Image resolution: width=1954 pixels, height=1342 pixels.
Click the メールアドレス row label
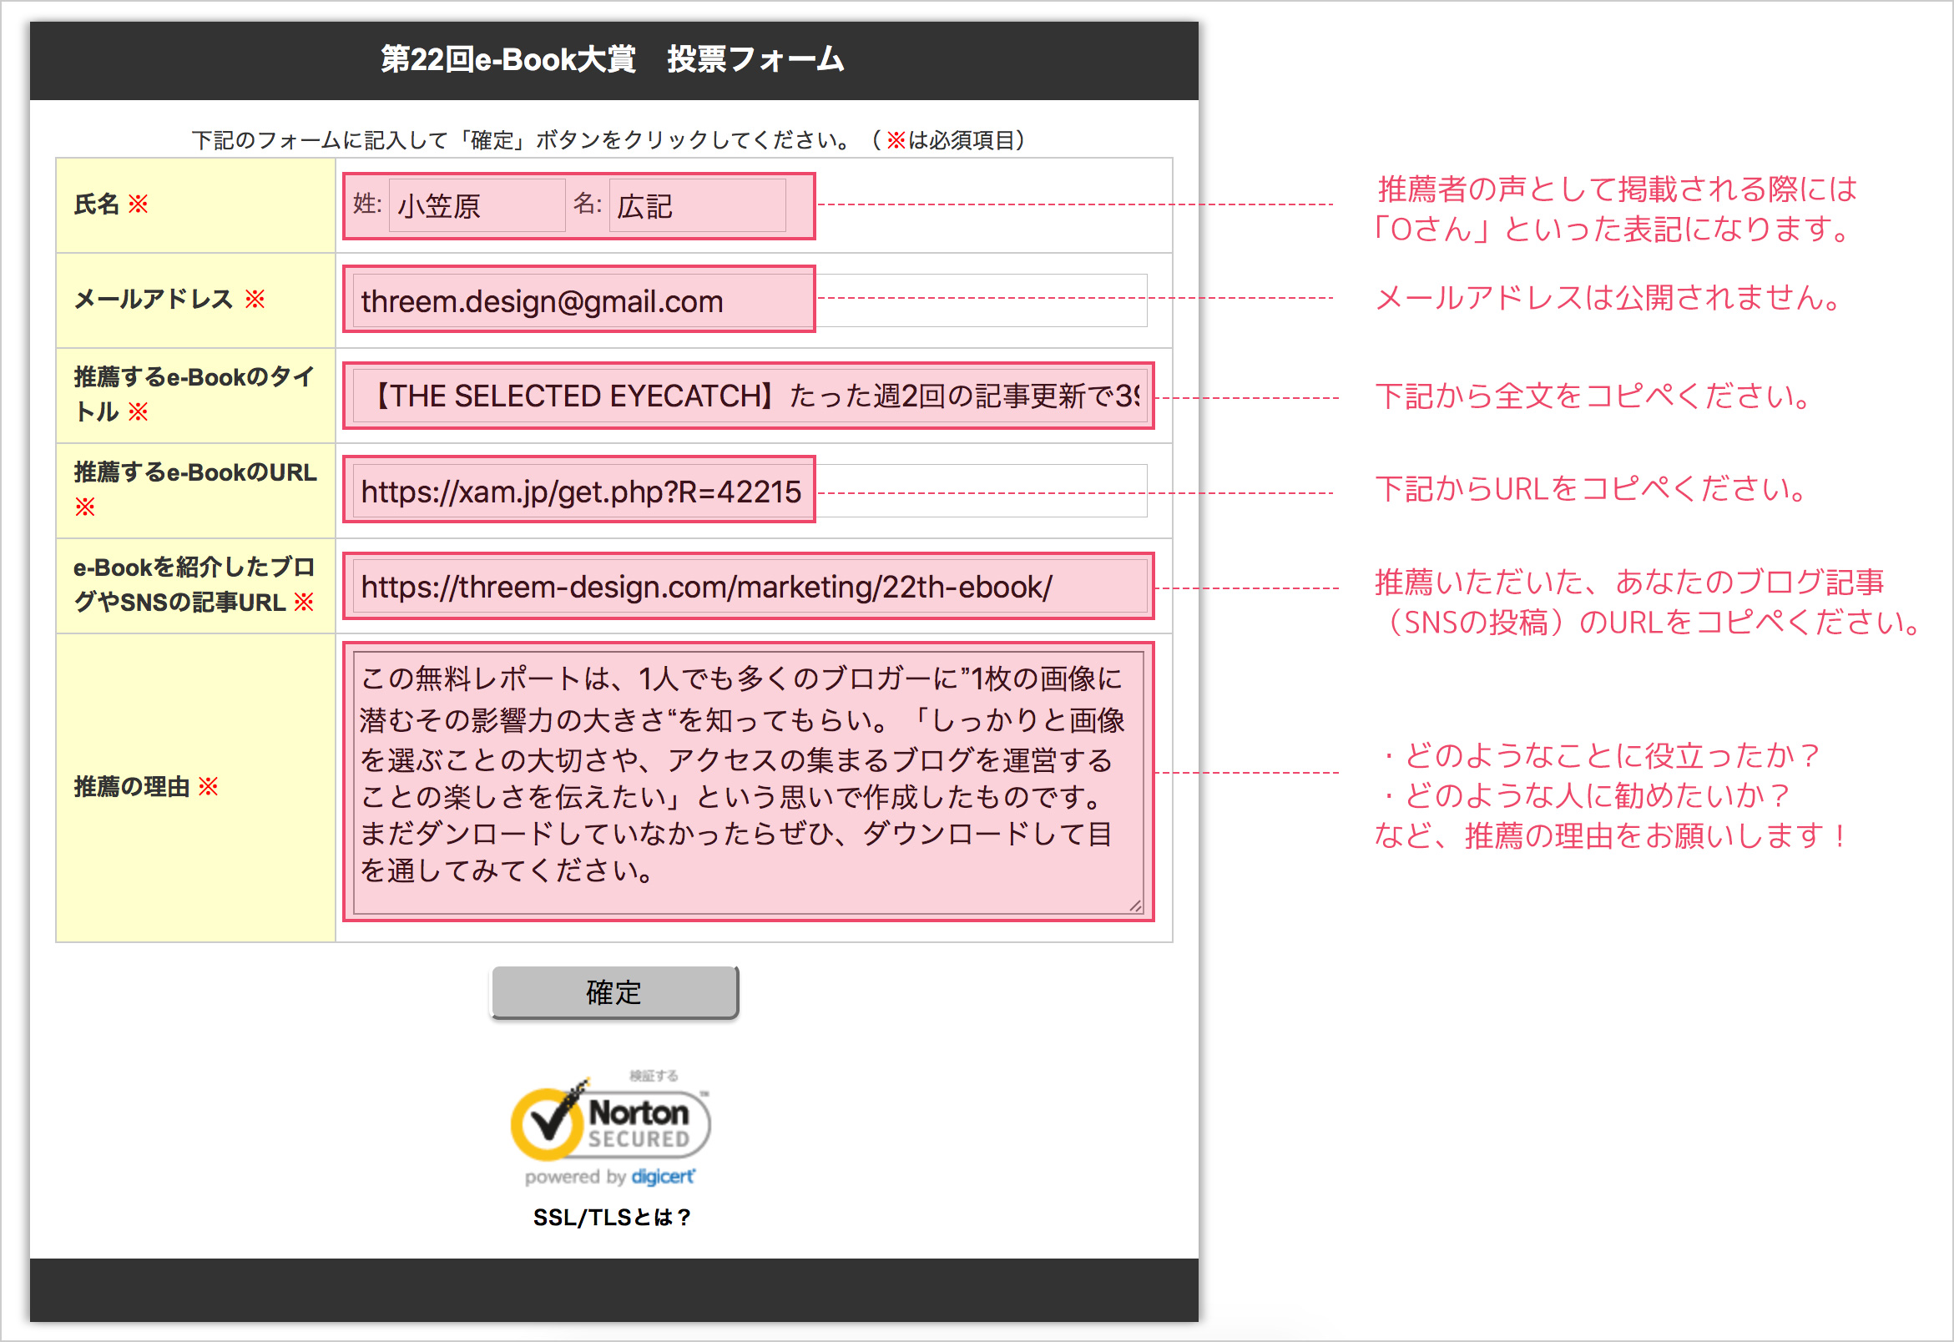tap(153, 300)
